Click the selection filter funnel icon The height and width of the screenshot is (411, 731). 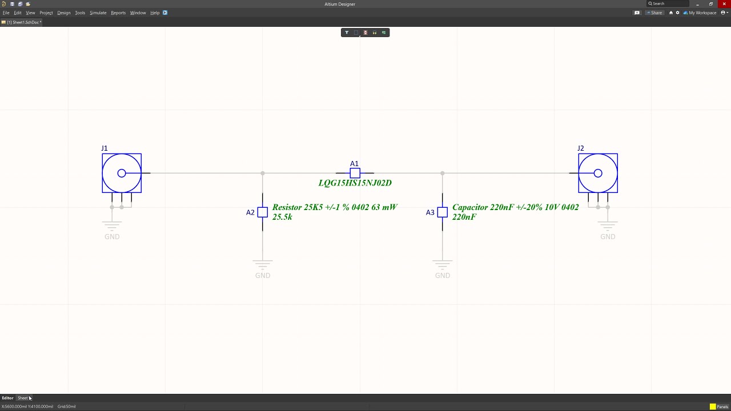point(347,33)
